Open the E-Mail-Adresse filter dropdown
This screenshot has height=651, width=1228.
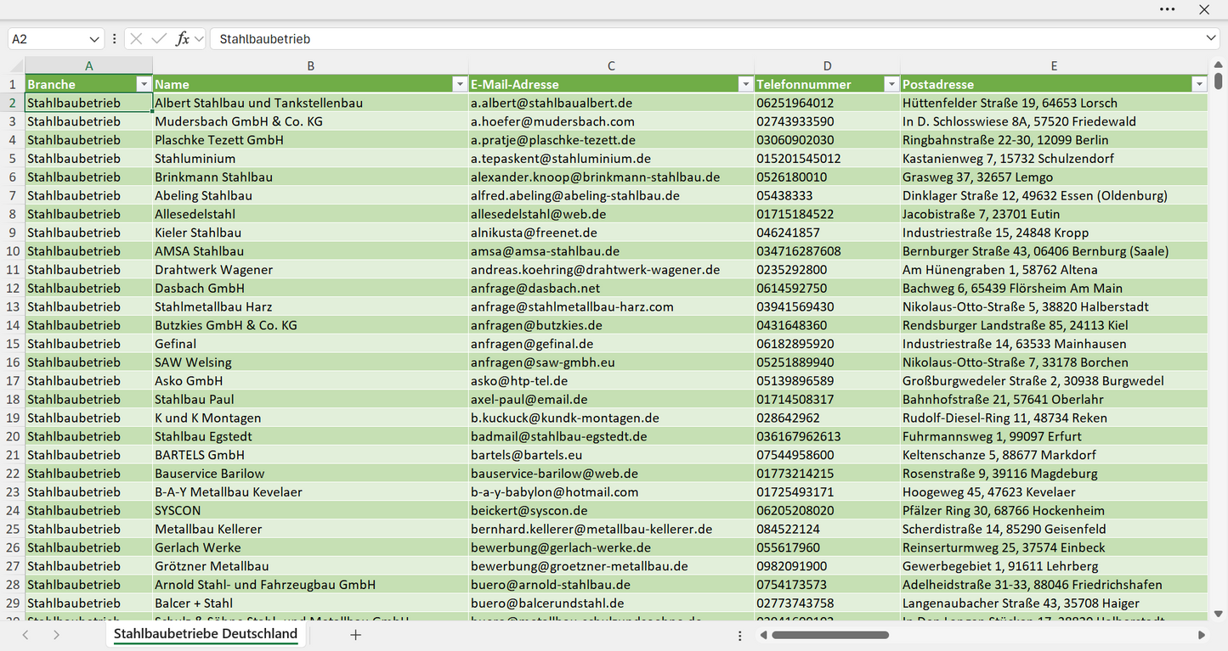(x=745, y=84)
